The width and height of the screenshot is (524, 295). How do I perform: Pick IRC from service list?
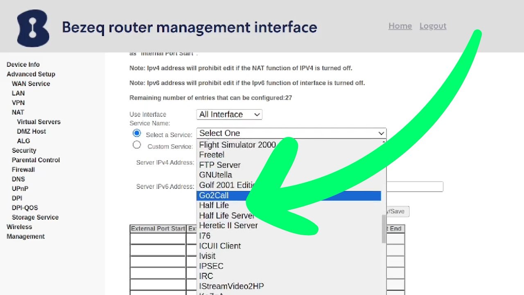click(x=289, y=276)
